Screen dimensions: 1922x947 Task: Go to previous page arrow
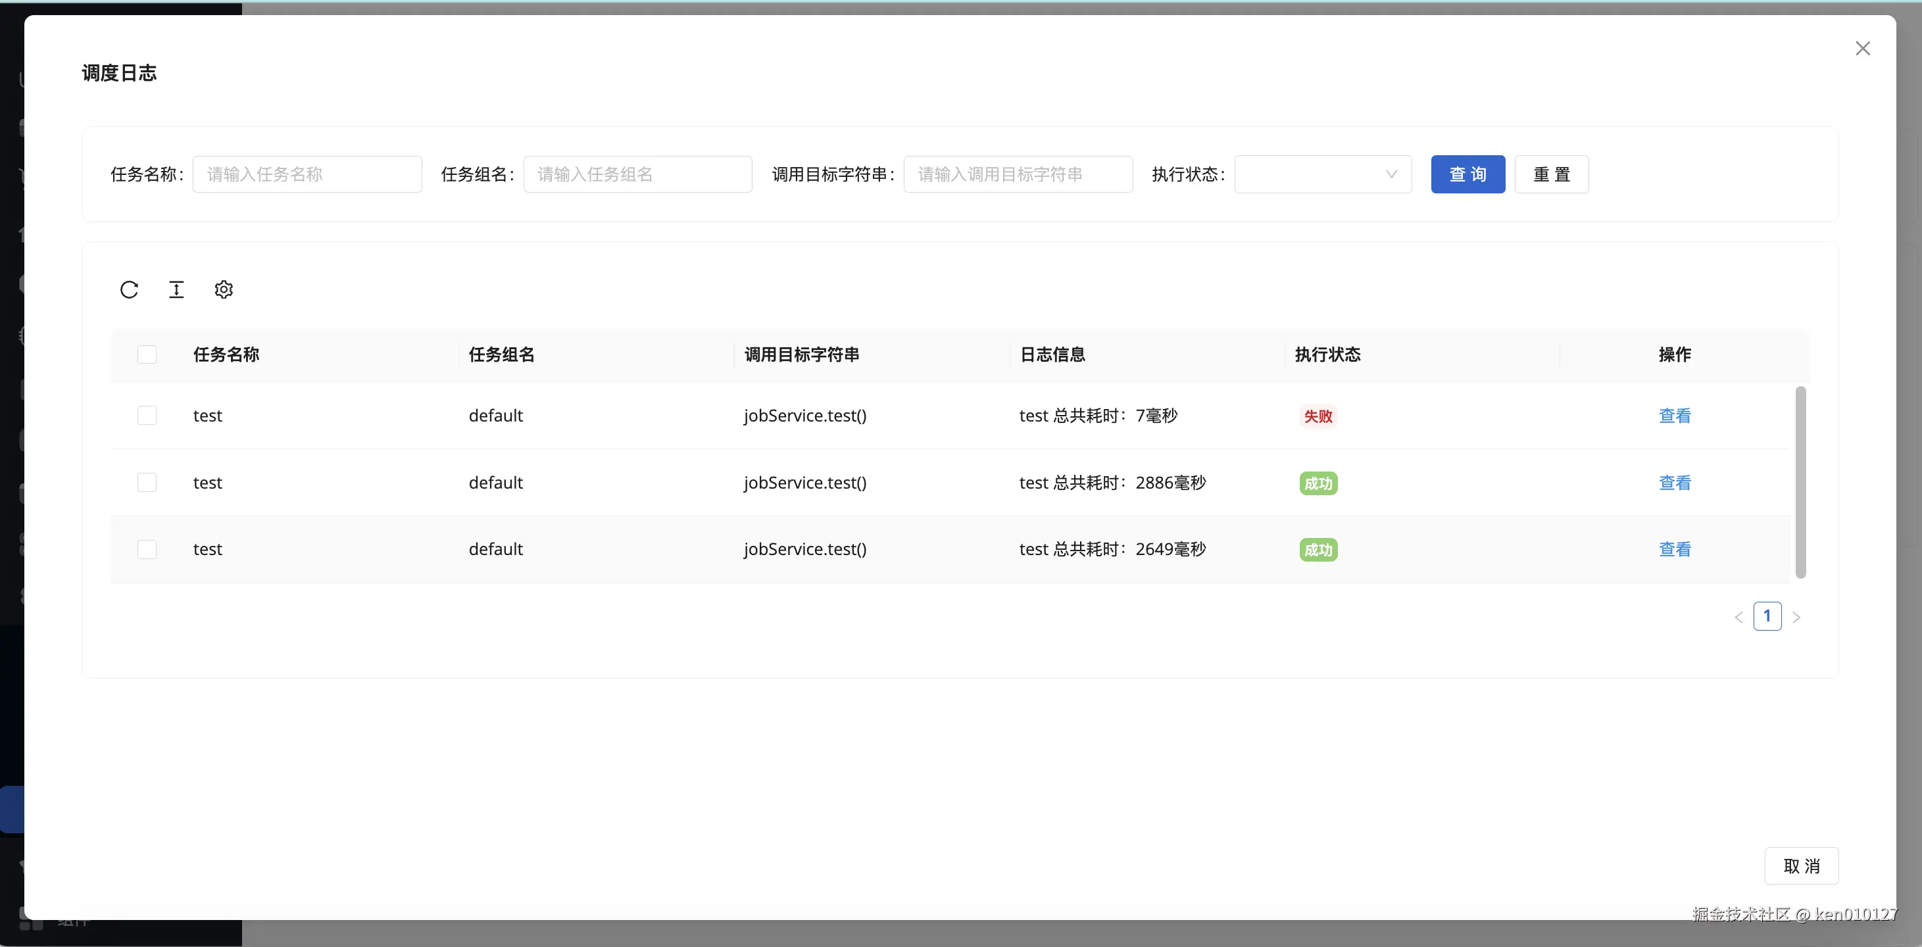pos(1738,617)
